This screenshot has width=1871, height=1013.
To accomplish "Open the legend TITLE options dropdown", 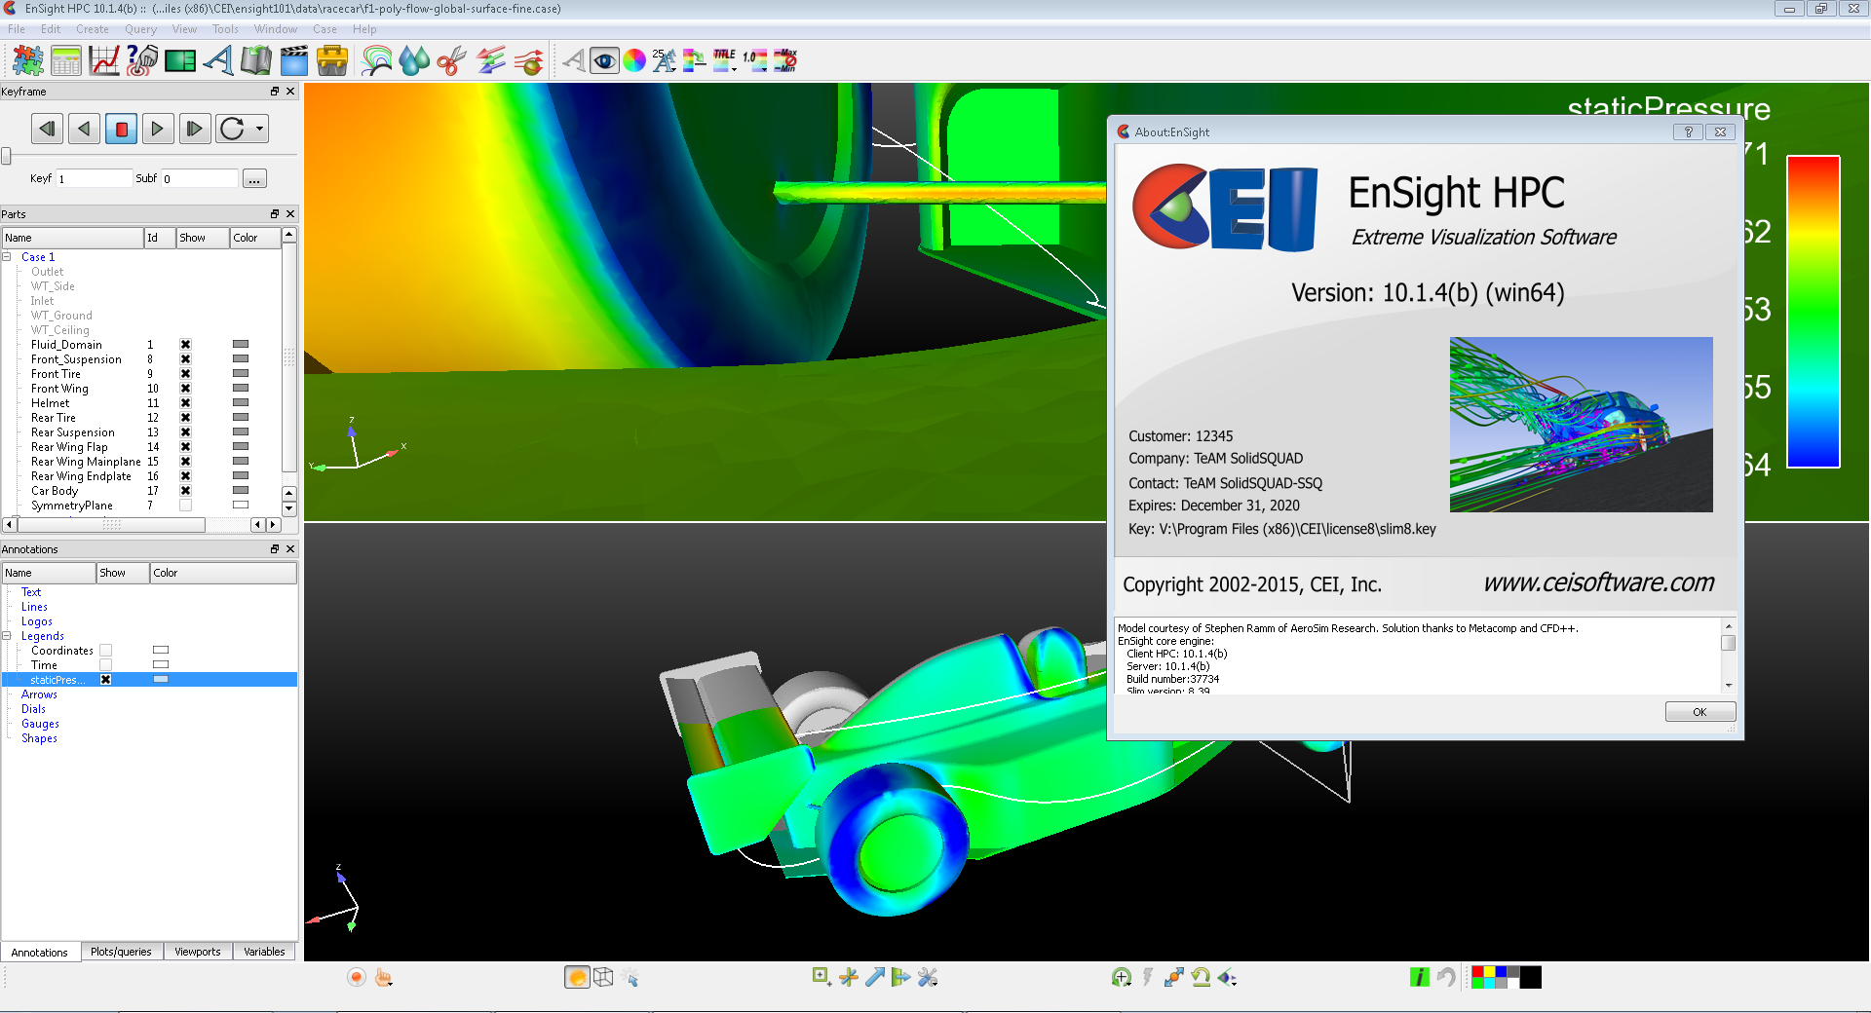I will (x=724, y=60).
